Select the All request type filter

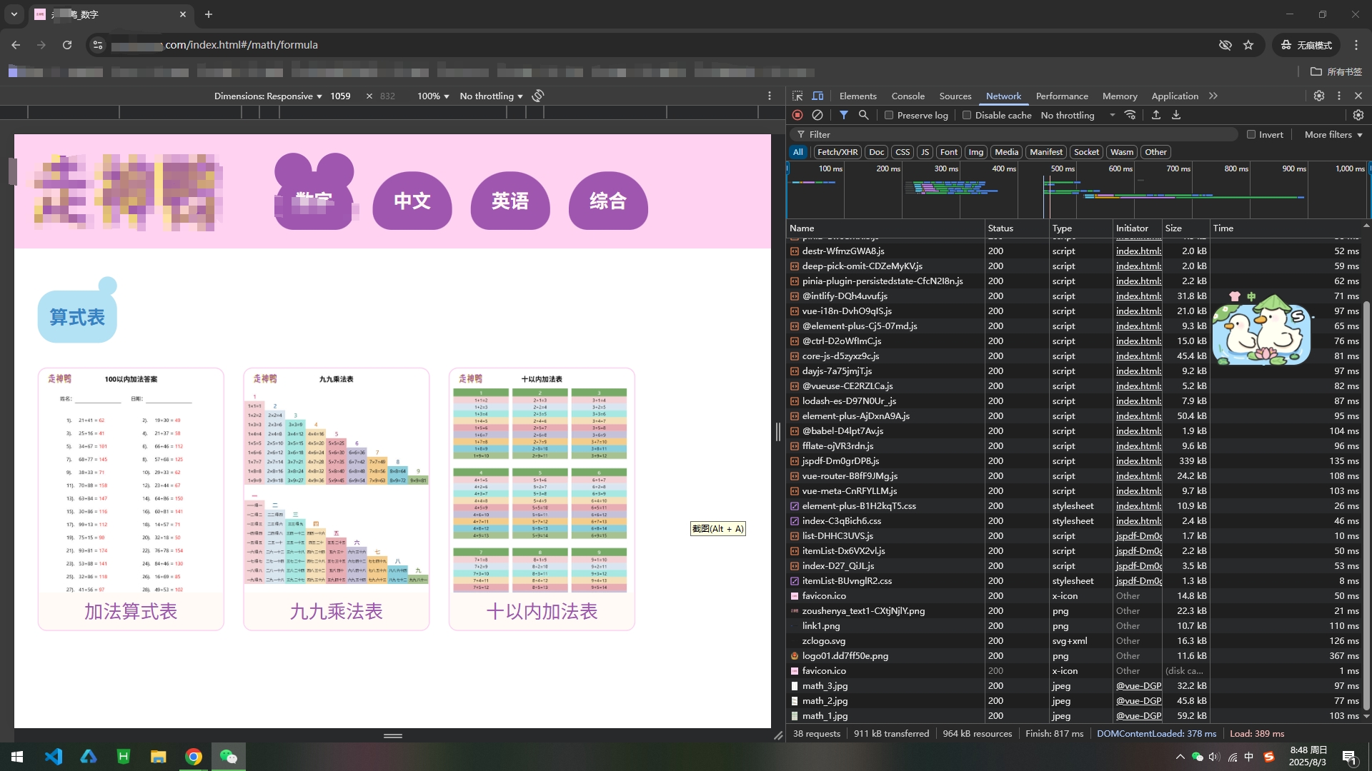tap(798, 152)
